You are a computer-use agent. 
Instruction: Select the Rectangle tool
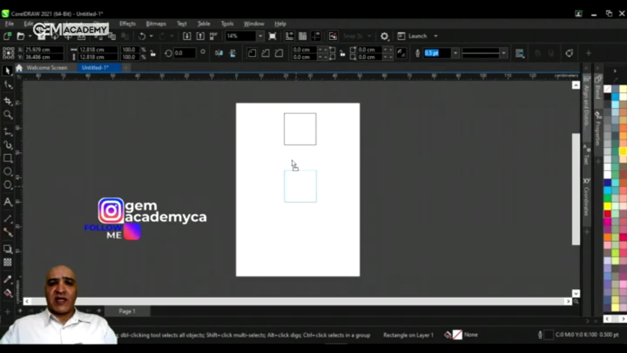tap(8, 158)
